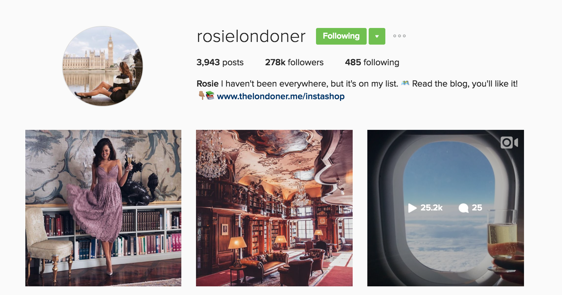562x295 pixels.
Task: Click the books emoji beside link
Action: click(210, 96)
